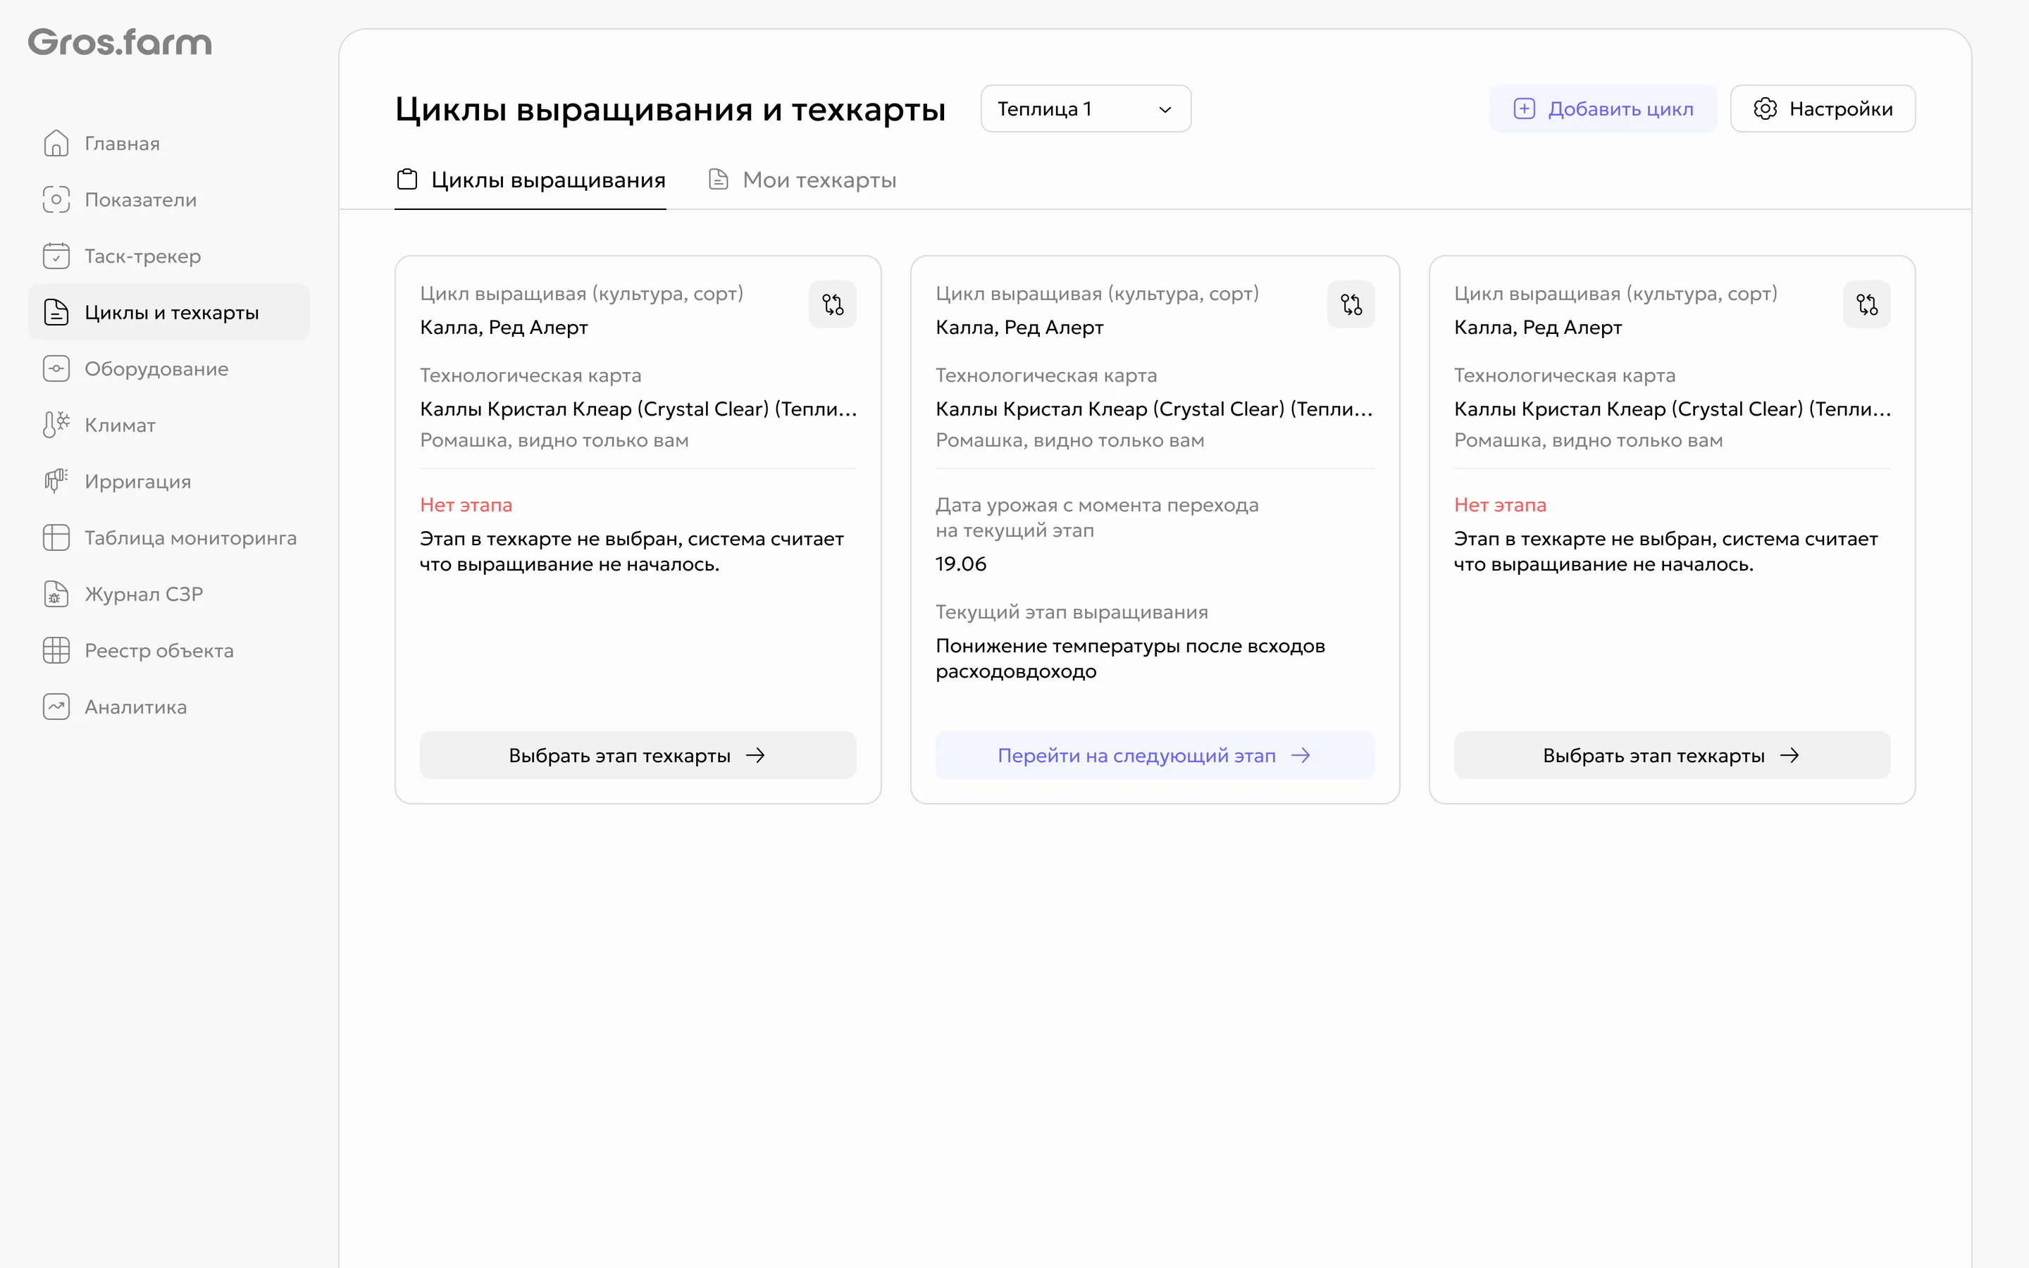Open the Теплица 1 dropdown
The width and height of the screenshot is (2029, 1268).
click(x=1086, y=109)
